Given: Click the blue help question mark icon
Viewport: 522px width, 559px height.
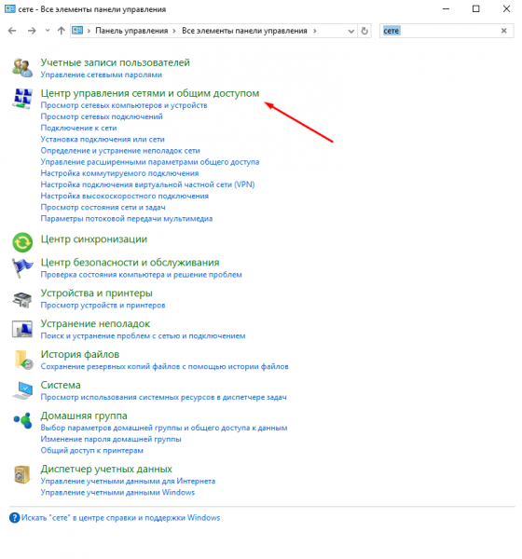Looking at the screenshot, I should click(x=14, y=518).
